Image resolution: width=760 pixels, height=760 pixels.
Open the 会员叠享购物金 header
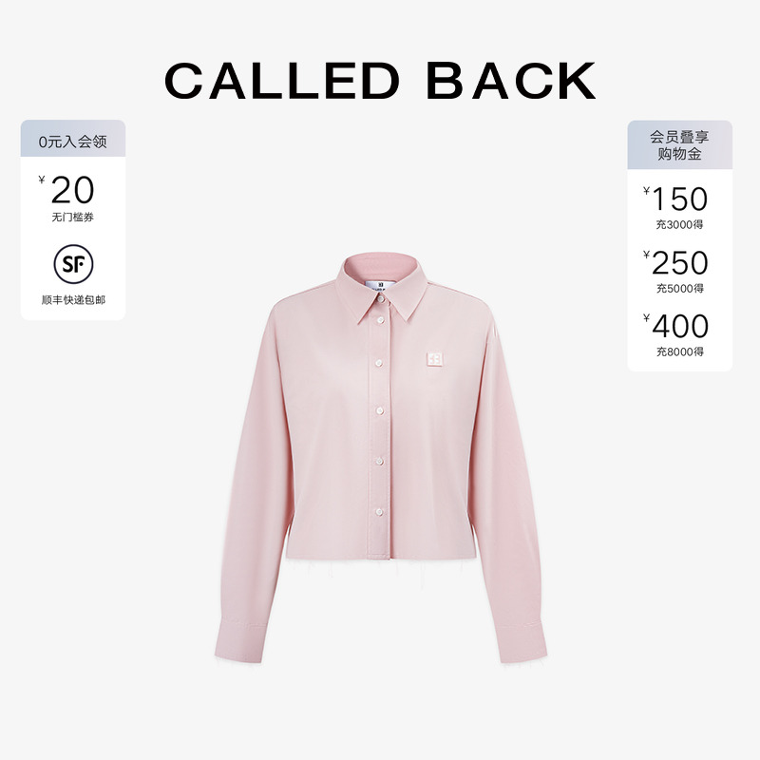[679, 145]
